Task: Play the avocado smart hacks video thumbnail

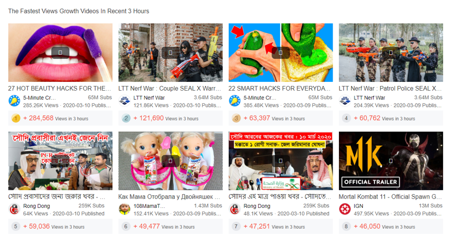Action: (281, 53)
